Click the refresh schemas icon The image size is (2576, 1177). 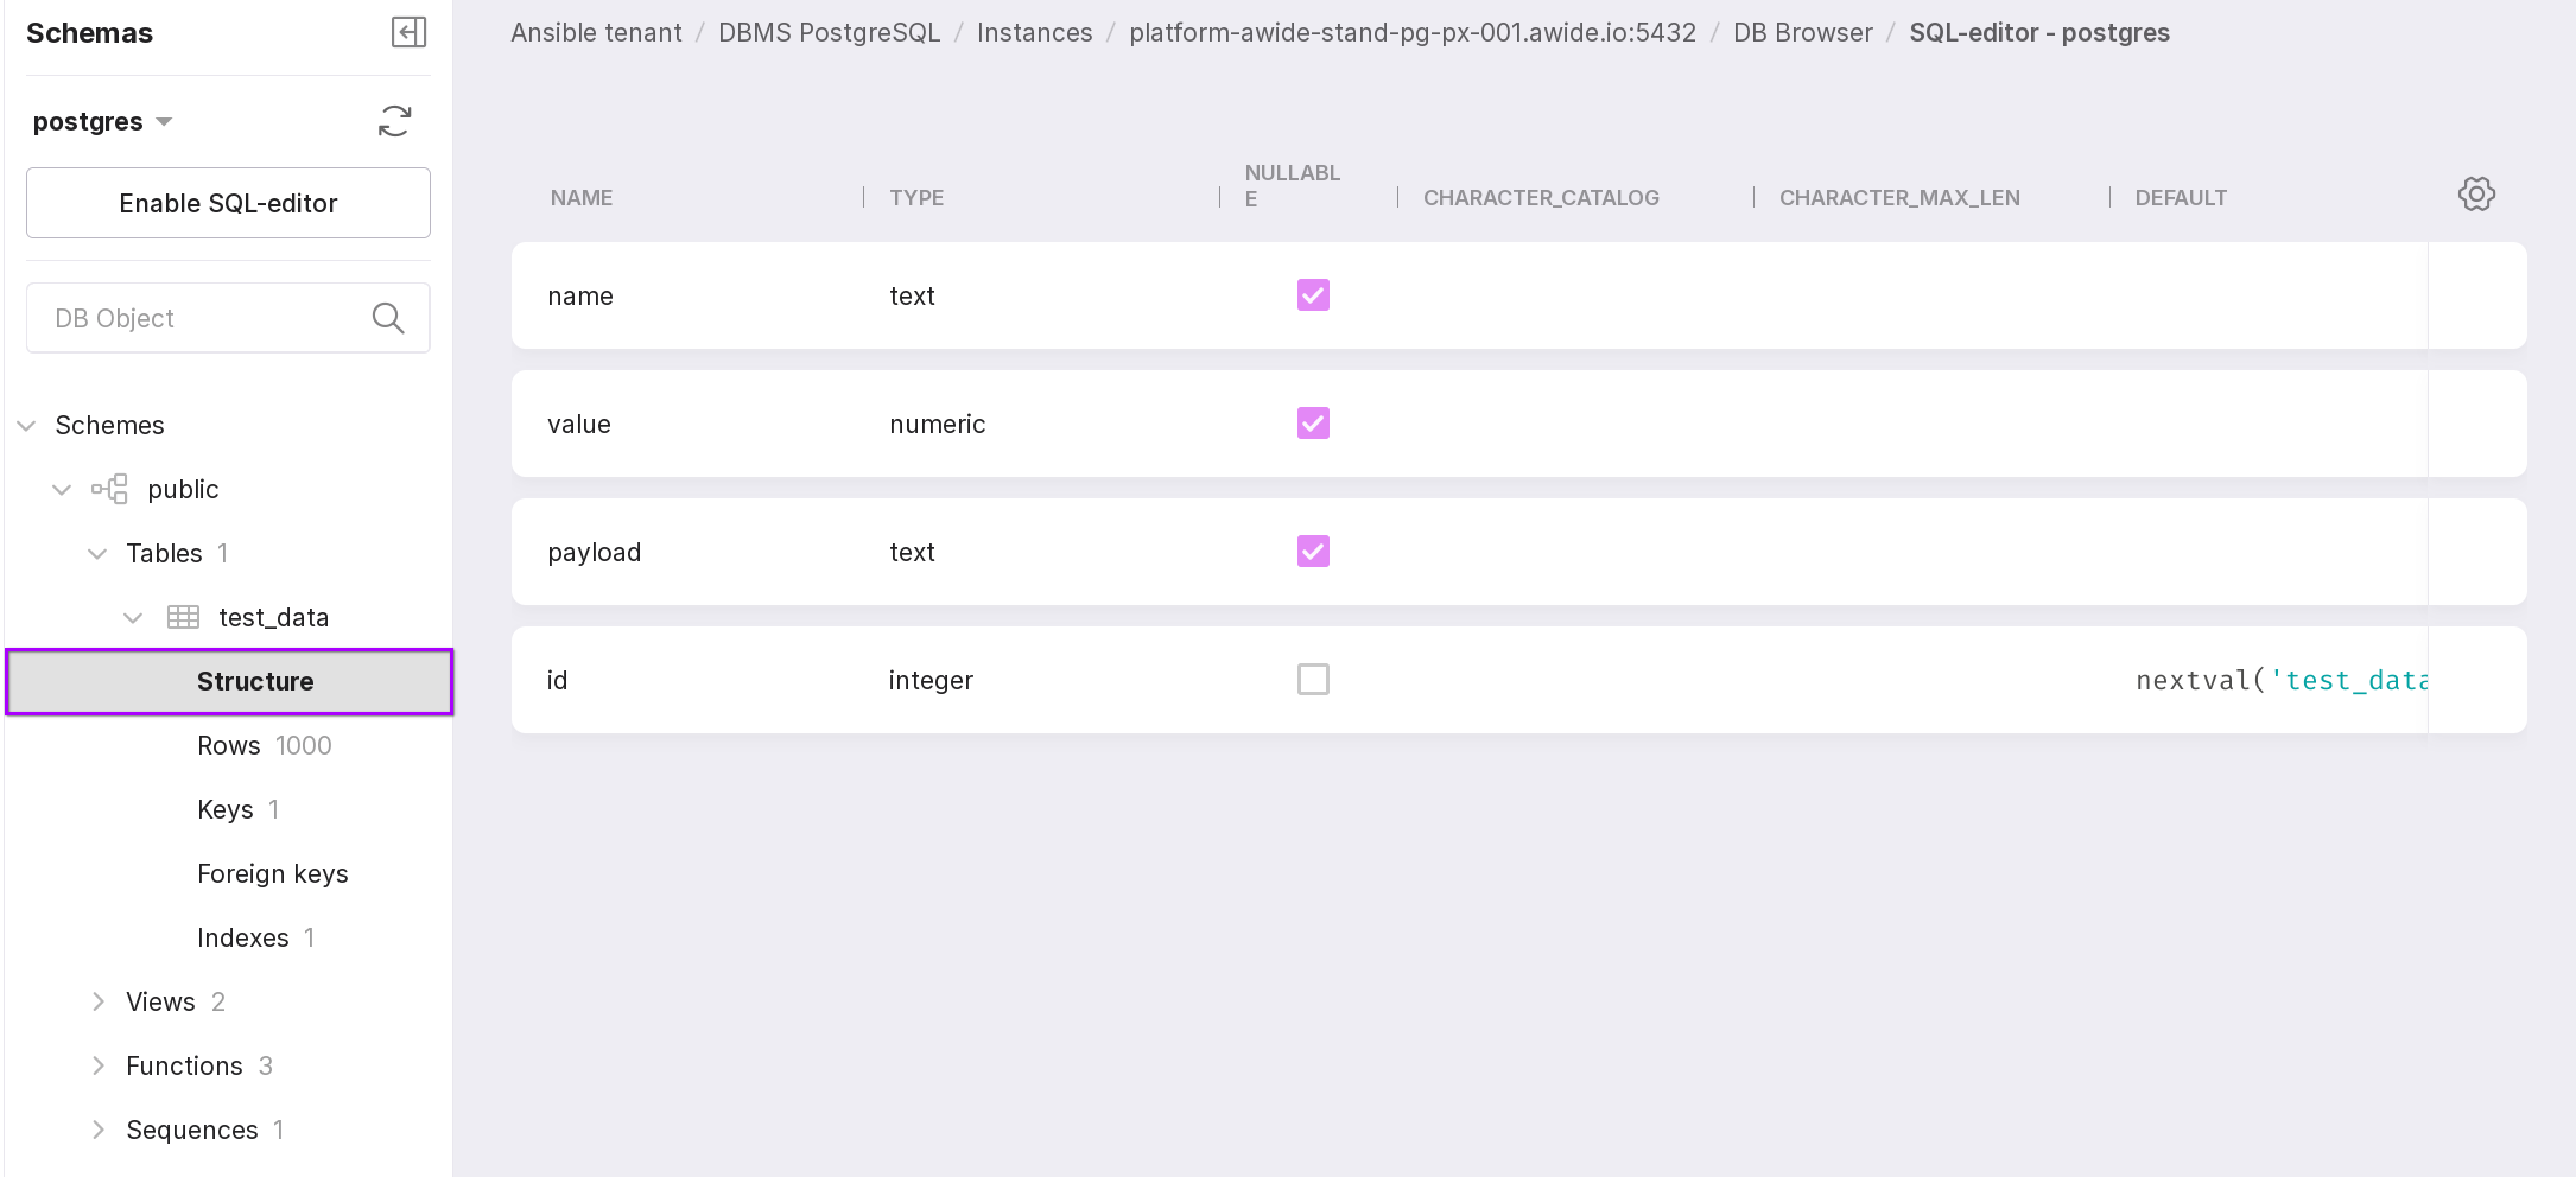click(x=395, y=122)
